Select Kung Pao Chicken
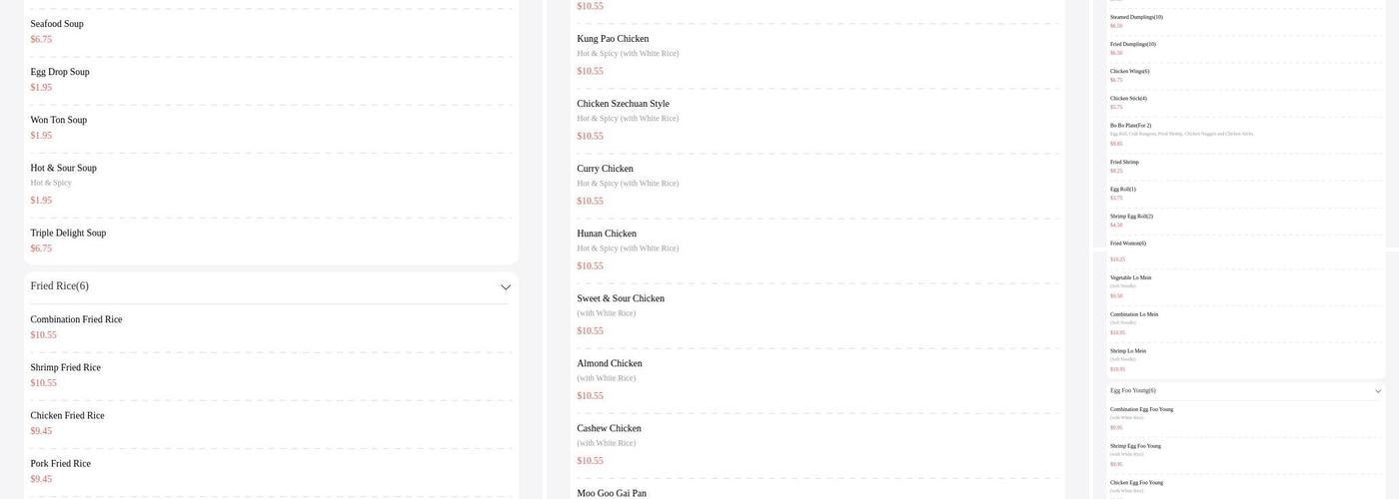Viewport: 1399px width, 499px height. point(817,56)
